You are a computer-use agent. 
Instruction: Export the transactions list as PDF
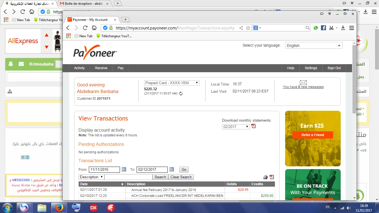(272, 177)
